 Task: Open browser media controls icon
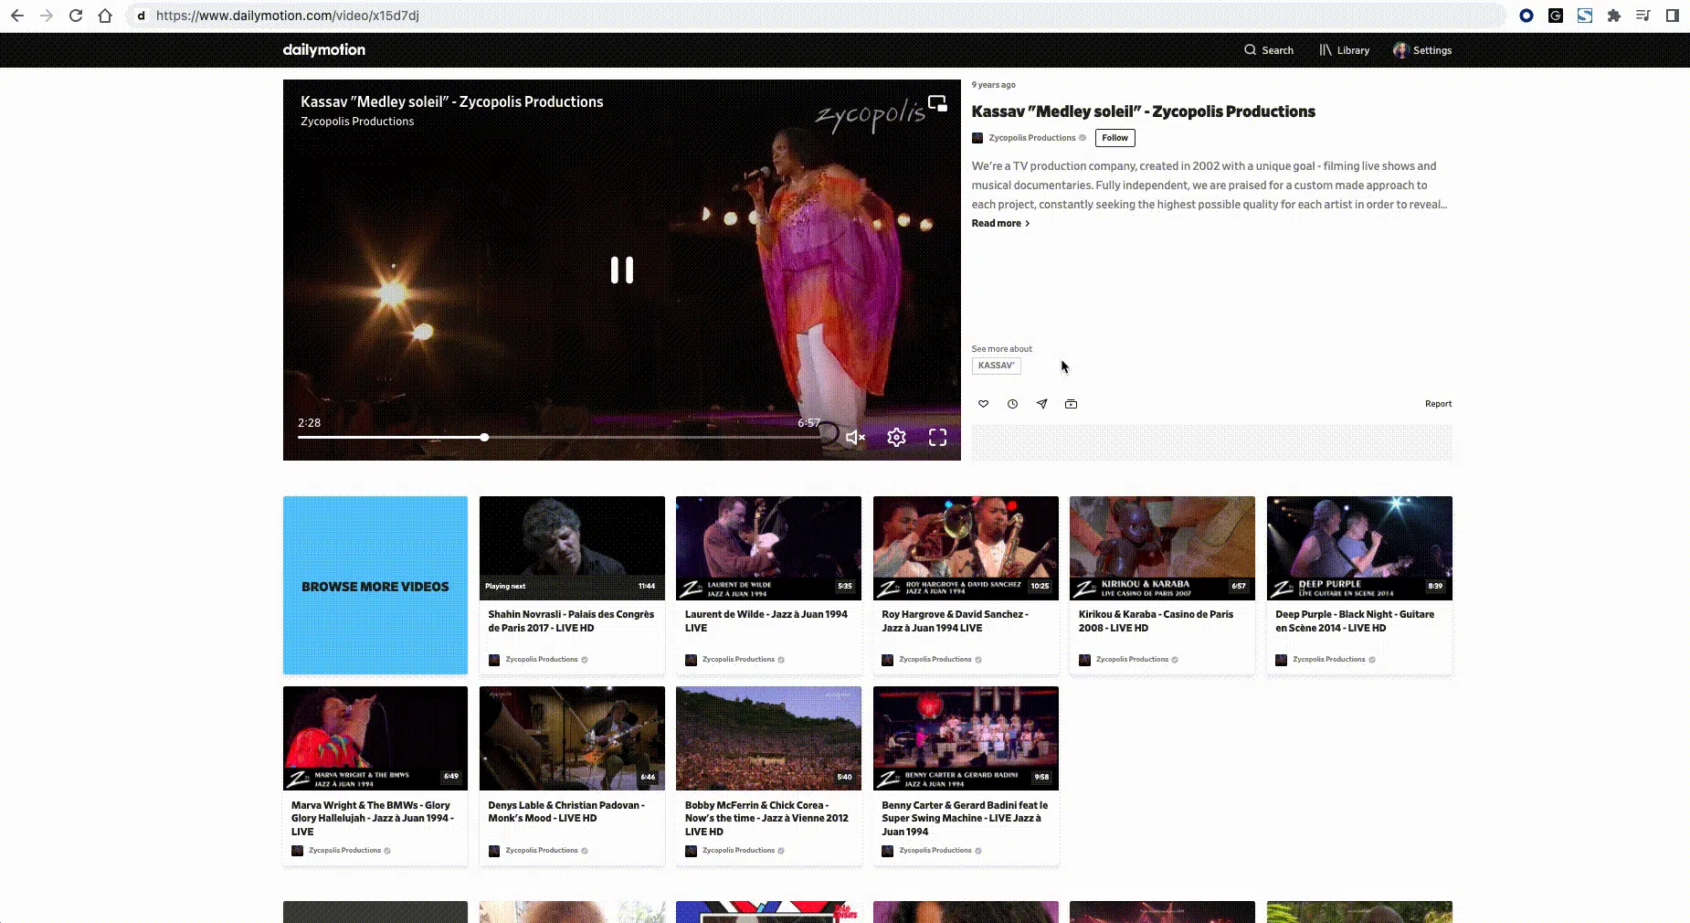tap(1642, 16)
